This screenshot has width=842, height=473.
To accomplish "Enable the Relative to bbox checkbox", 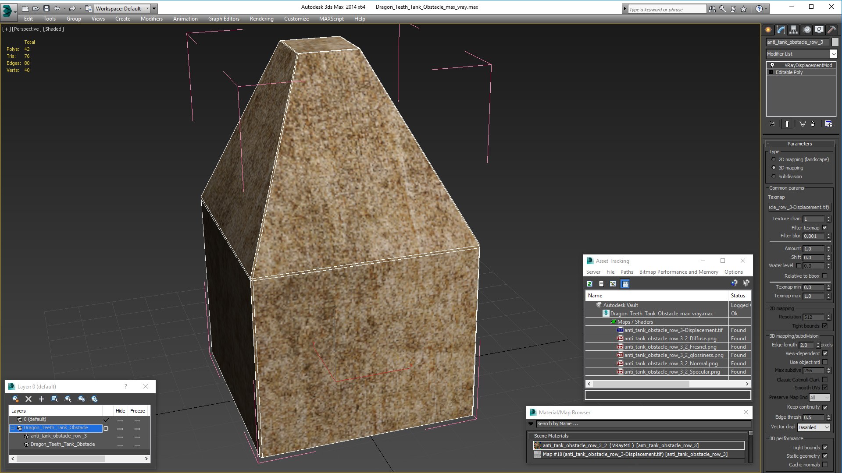I will 824,276.
